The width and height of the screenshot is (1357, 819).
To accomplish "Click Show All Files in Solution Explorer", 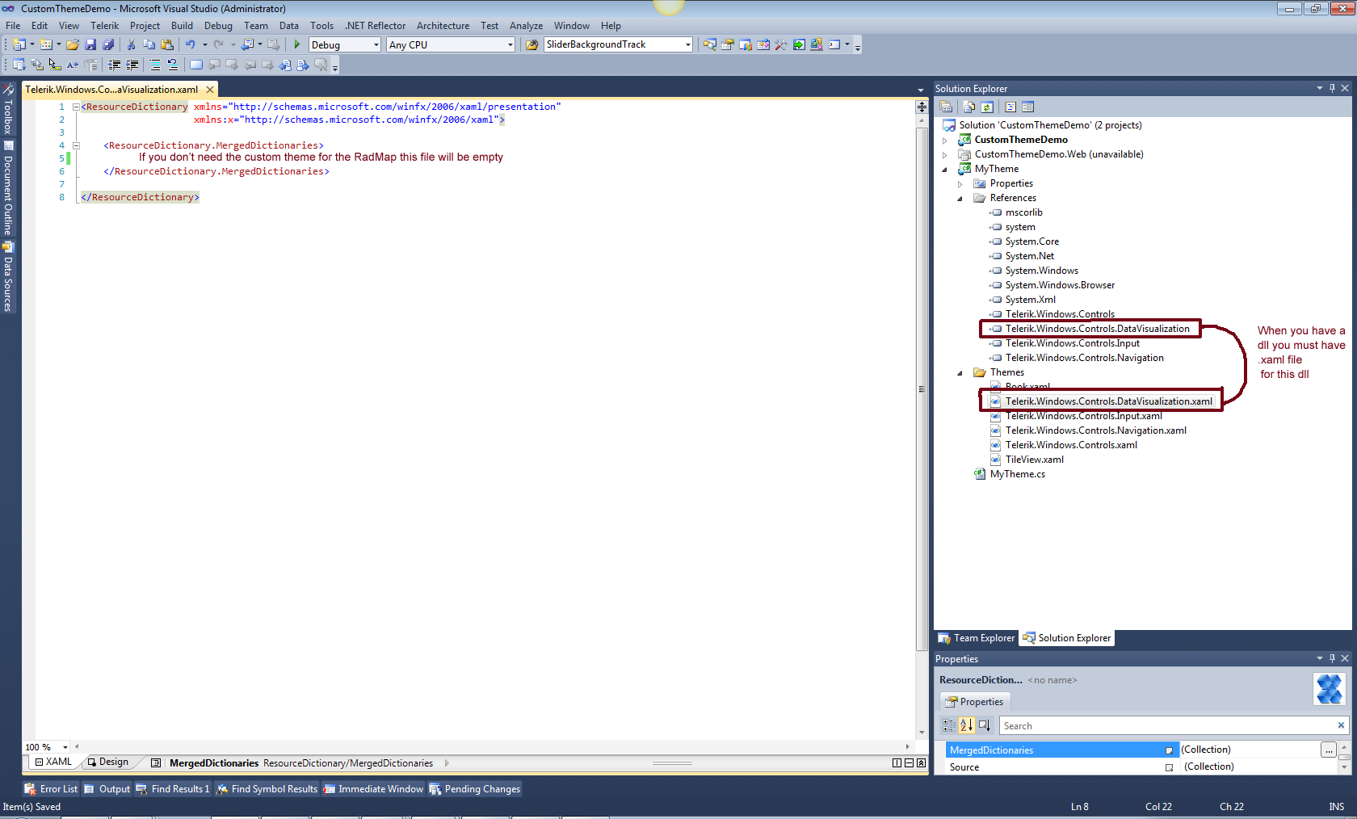I will 969,107.
